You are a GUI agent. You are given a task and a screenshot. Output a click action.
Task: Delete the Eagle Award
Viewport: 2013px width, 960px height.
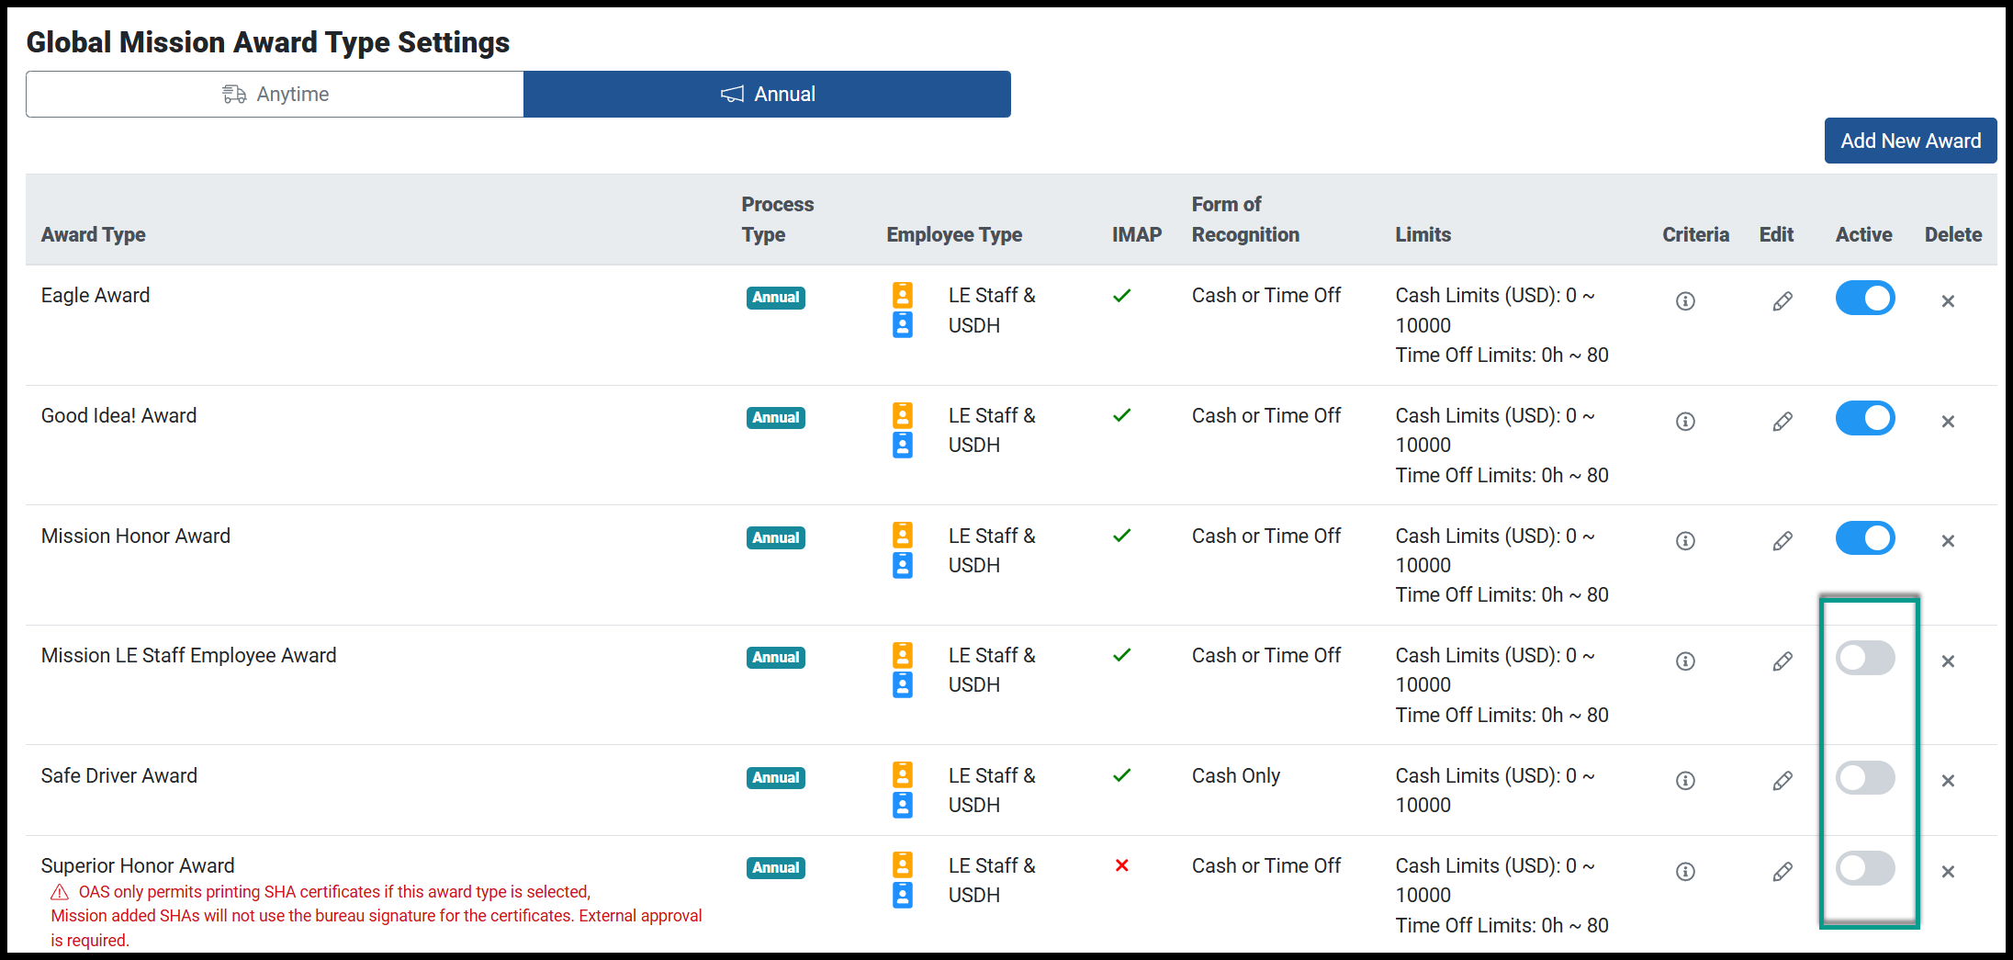(x=1948, y=300)
